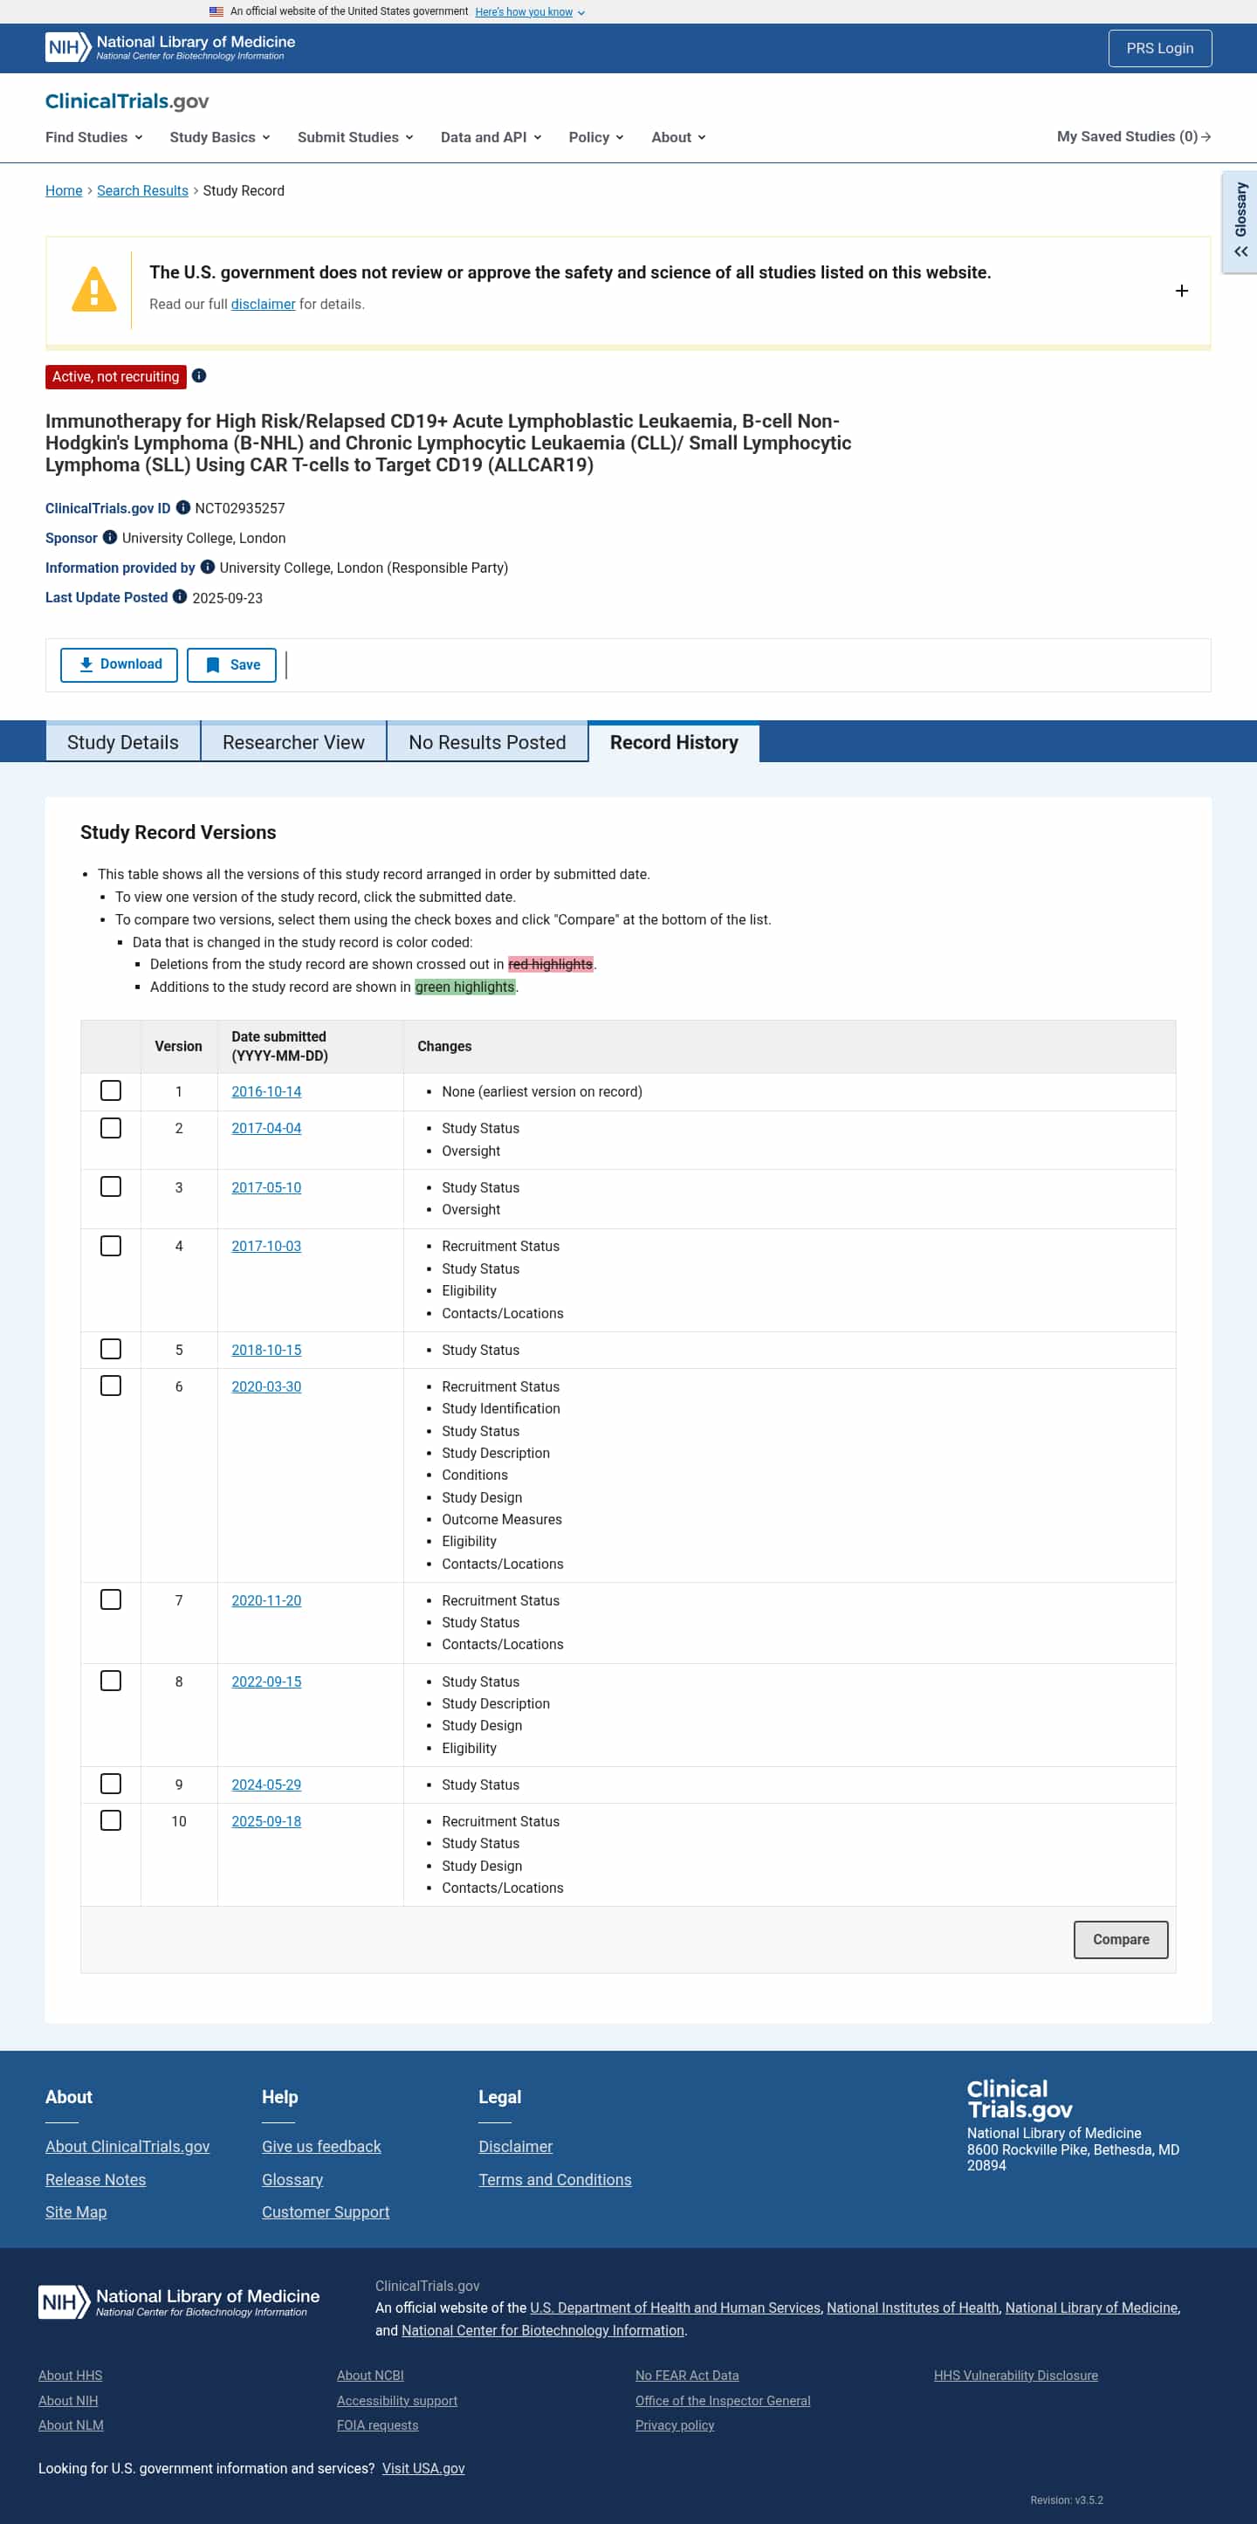The width and height of the screenshot is (1257, 2524).
Task: Open the Glossary side panel
Action: (x=1240, y=222)
